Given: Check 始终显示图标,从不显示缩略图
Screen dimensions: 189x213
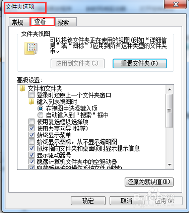Looking at the screenshot, I should (32, 142).
